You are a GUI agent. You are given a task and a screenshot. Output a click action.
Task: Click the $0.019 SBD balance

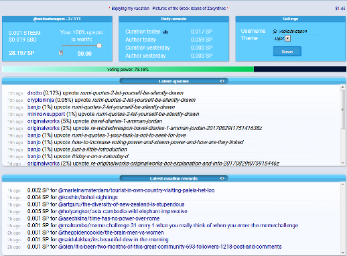point(23,40)
